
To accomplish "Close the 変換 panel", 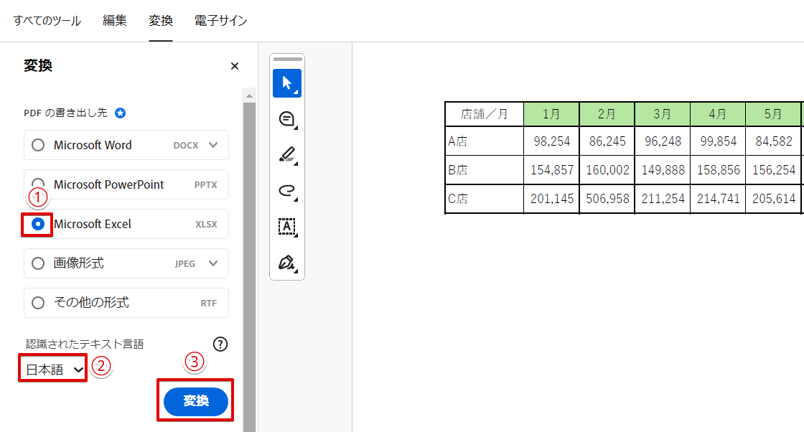I will click(x=234, y=65).
